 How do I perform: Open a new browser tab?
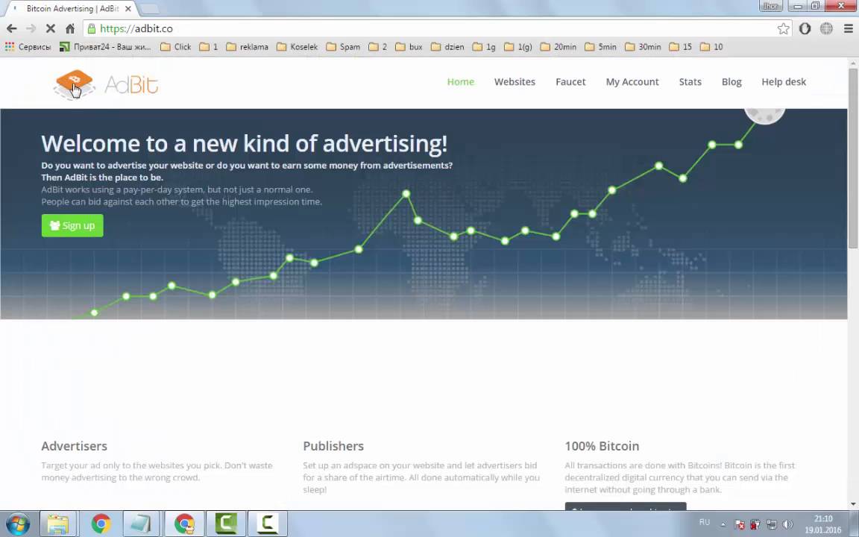(x=149, y=9)
